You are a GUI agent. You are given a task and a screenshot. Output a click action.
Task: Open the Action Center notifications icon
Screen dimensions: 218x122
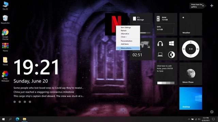pyautogui.click(x=214, y=119)
